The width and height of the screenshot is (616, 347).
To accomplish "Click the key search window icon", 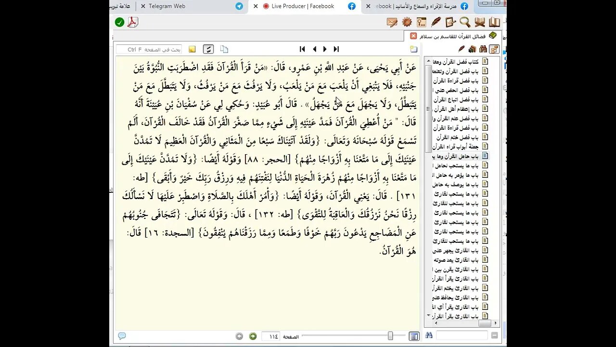I will pos(422,22).
